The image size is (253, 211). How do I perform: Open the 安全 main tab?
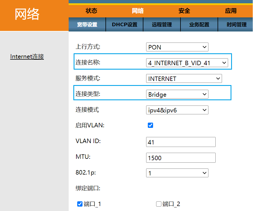click(184, 11)
